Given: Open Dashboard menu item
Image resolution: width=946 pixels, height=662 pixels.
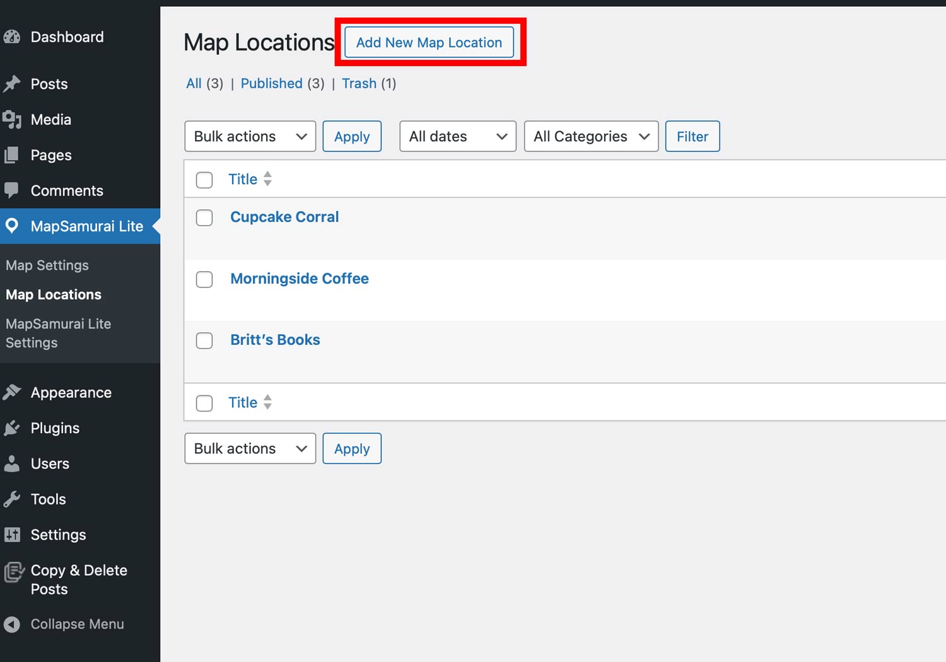Looking at the screenshot, I should tap(80, 37).
